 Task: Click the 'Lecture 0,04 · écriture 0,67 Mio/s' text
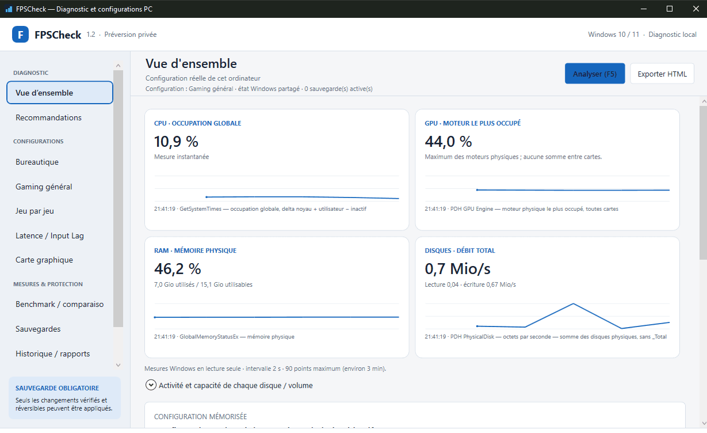(471, 284)
